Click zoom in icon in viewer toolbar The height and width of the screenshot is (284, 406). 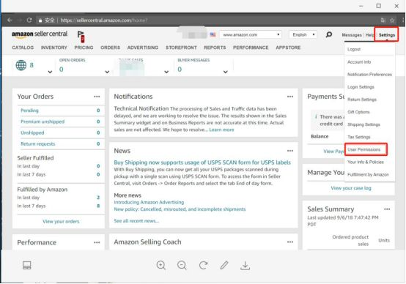pos(161,265)
